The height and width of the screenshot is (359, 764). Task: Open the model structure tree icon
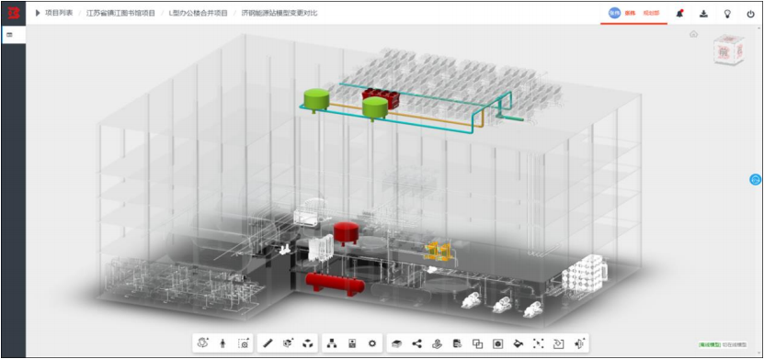(332, 343)
